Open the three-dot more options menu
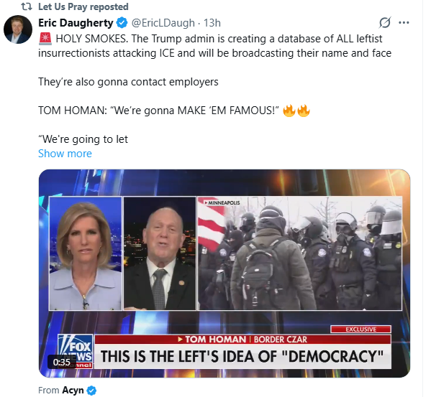 (x=404, y=23)
